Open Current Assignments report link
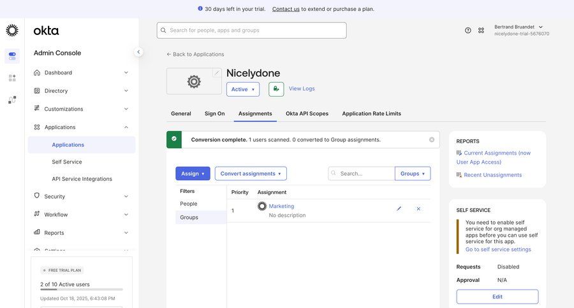Image resolution: width=574 pixels, height=308 pixels. click(x=494, y=157)
